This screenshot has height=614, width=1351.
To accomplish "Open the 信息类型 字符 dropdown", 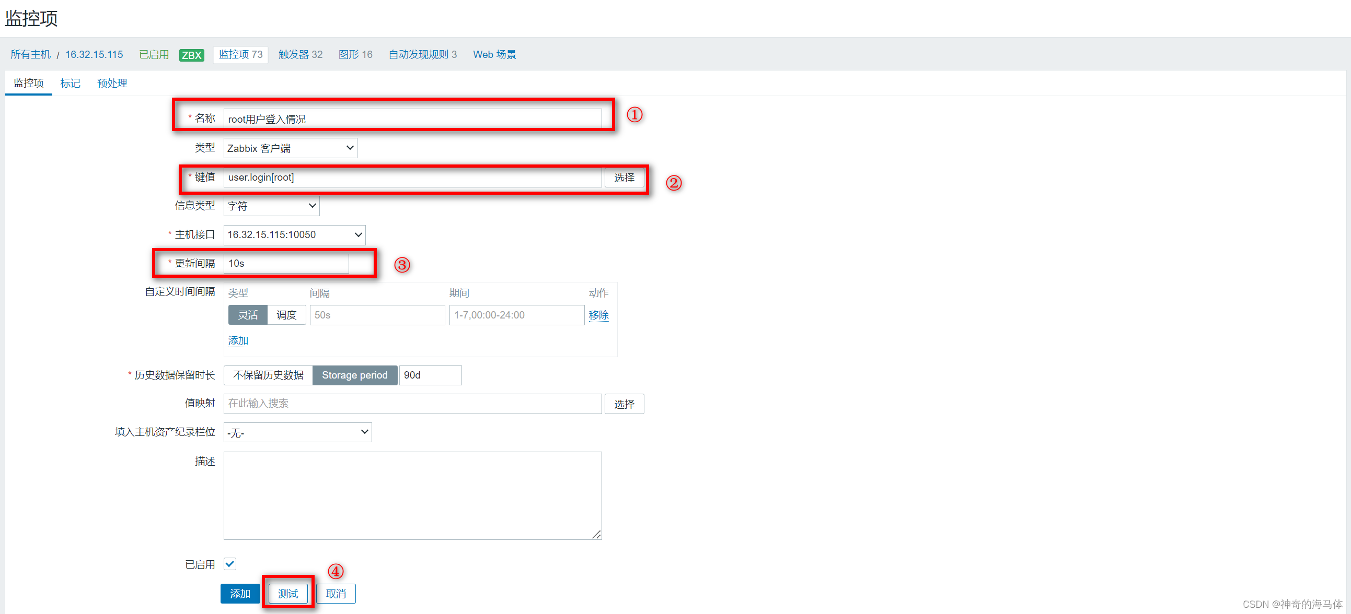I will tap(271, 206).
